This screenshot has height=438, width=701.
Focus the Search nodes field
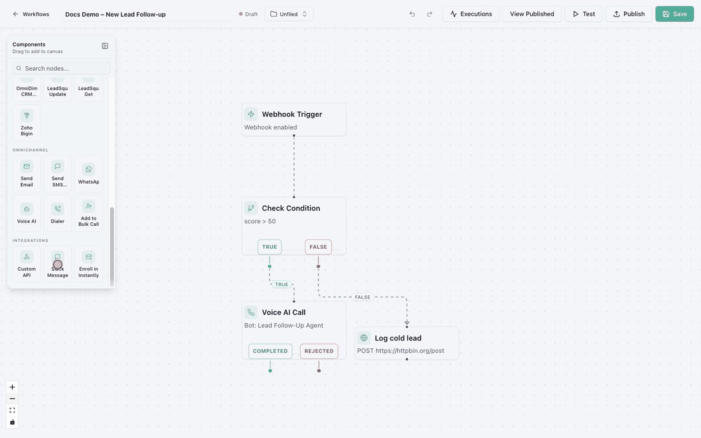[61, 68]
